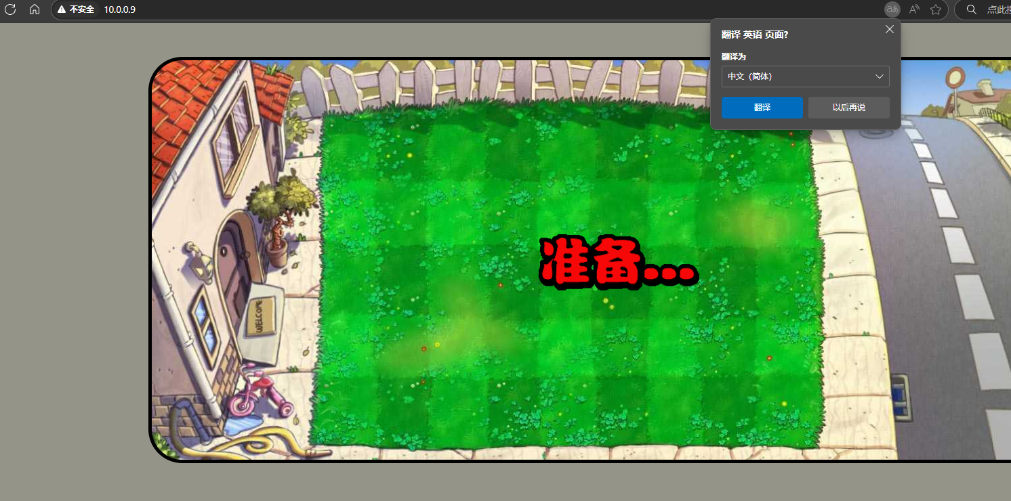Screen dimensions: 1011x501
Task: Close the translation popup
Action: [890, 29]
